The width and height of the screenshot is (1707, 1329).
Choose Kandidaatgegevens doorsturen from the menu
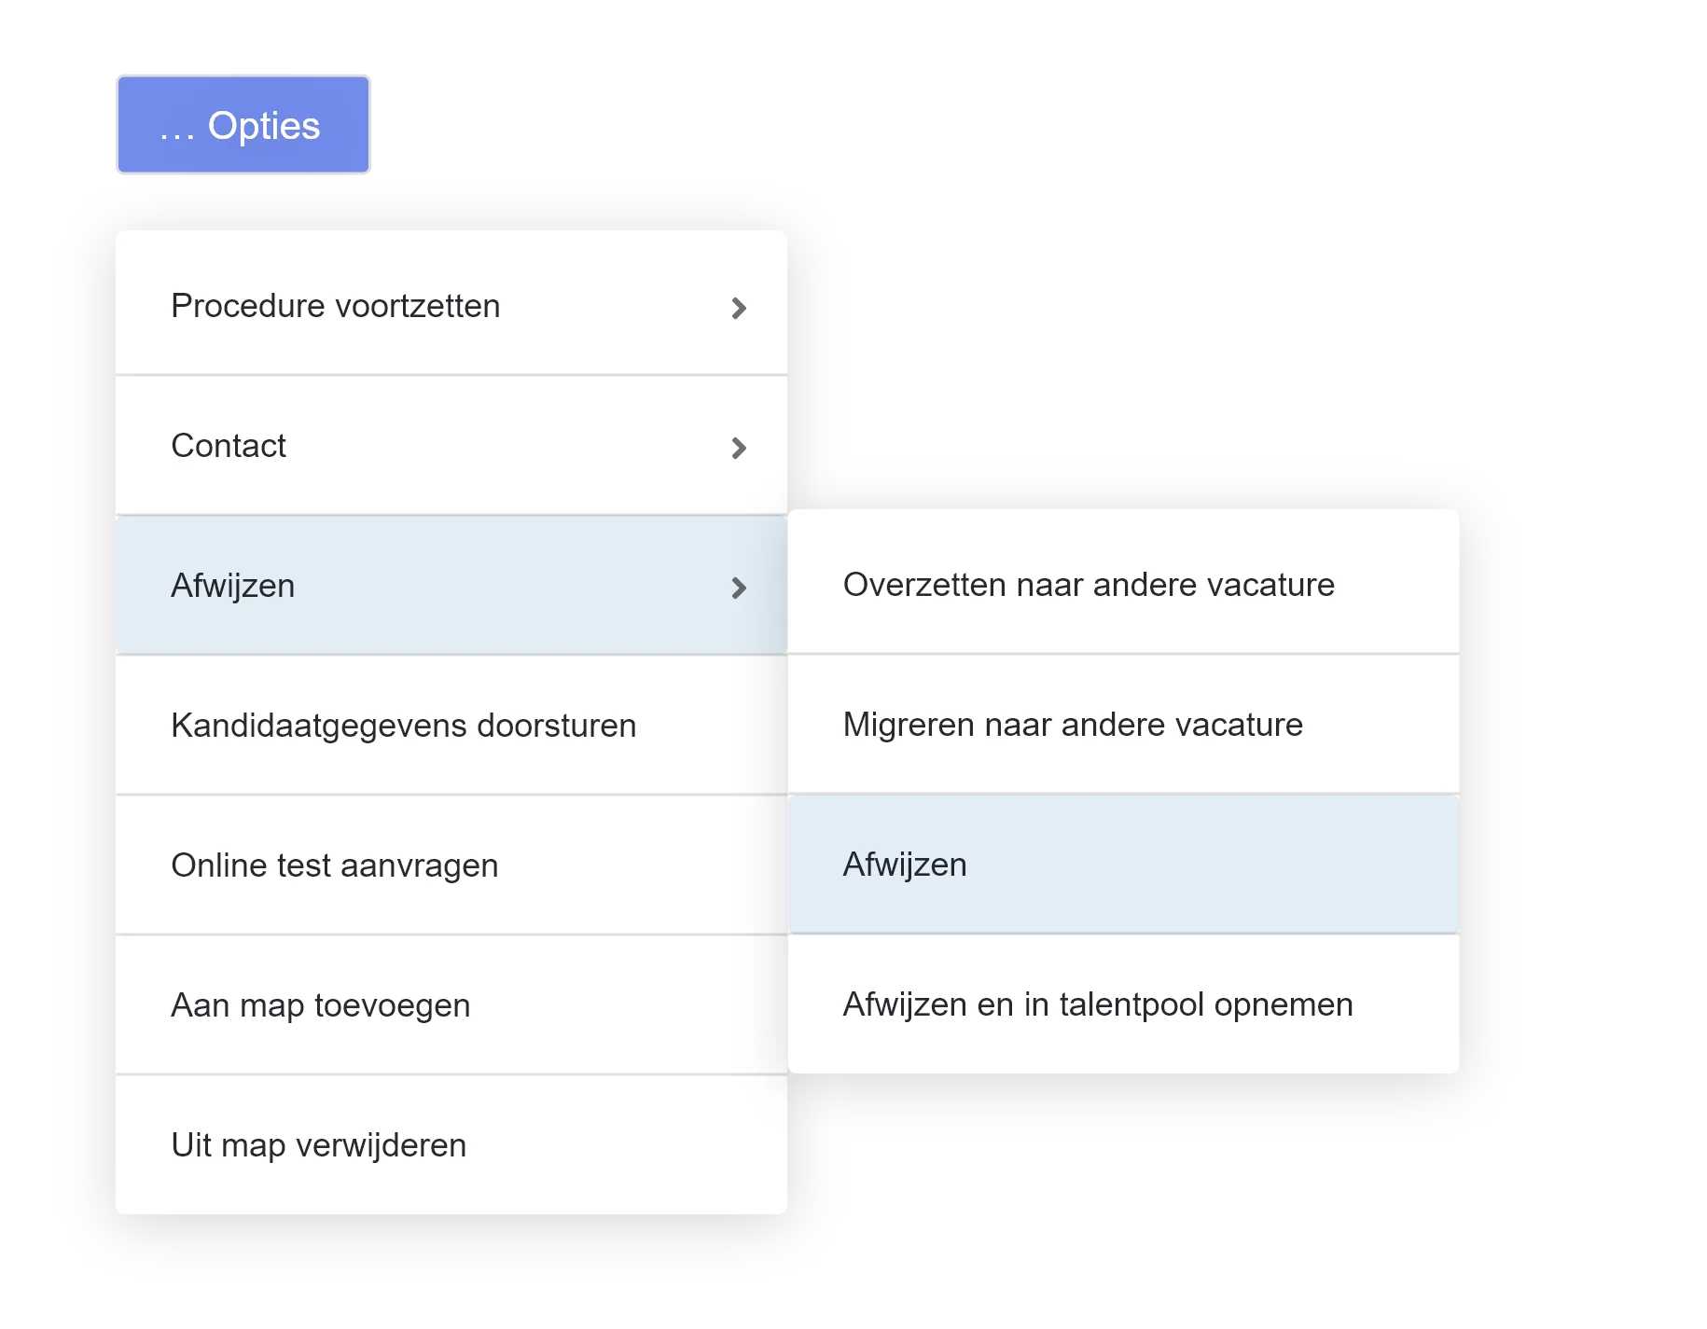pyautogui.click(x=403, y=726)
